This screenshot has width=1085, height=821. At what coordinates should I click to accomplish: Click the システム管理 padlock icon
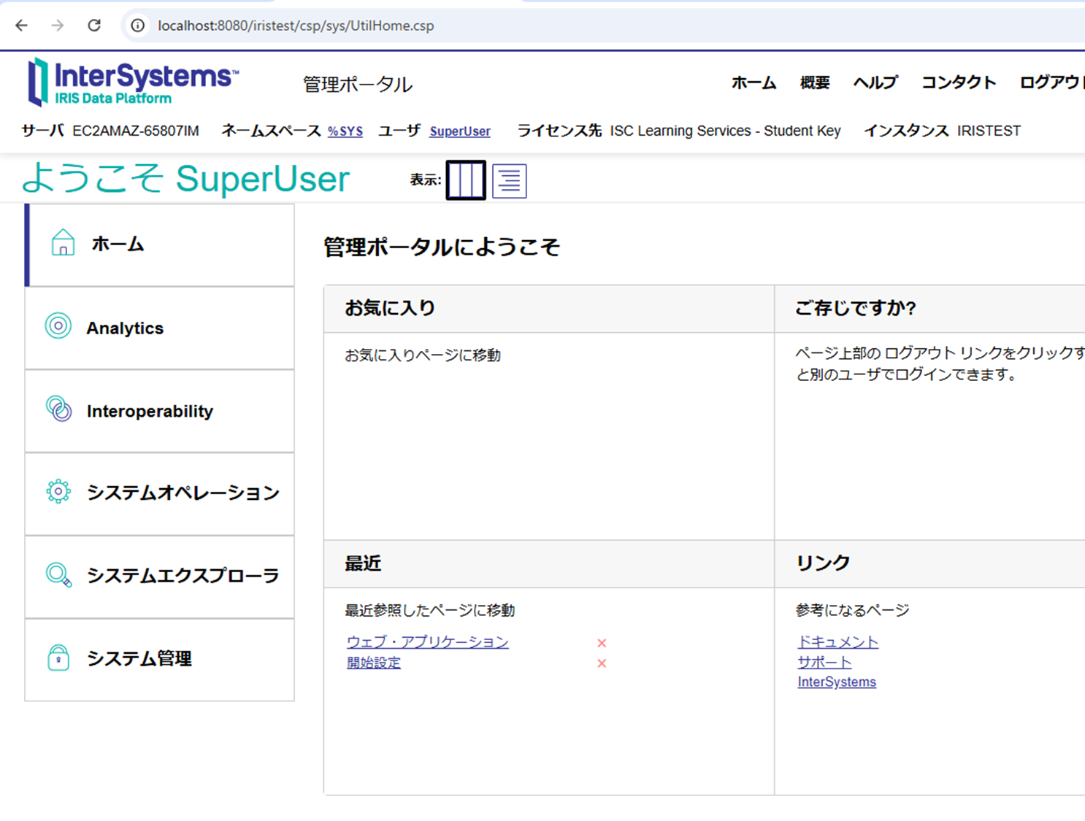(58, 658)
